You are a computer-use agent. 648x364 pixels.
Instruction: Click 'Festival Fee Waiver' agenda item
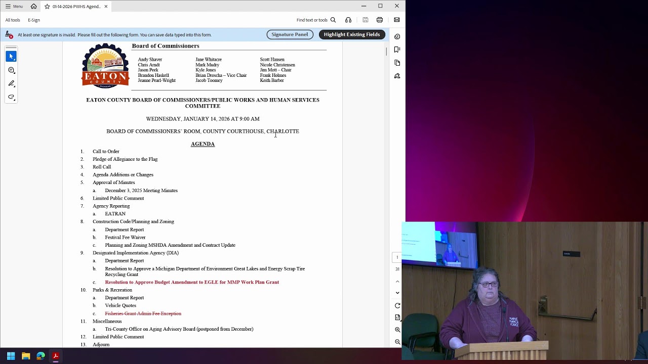(125, 237)
